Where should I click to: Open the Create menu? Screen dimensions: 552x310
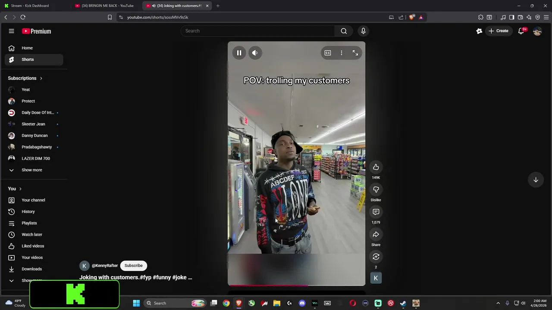tap(499, 31)
